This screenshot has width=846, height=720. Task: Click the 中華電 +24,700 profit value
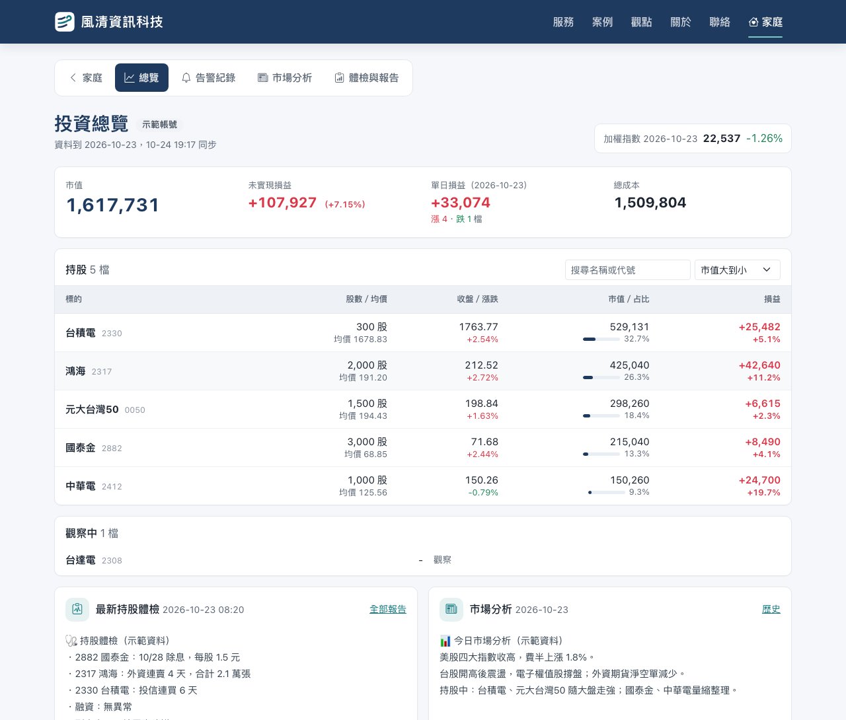(759, 480)
